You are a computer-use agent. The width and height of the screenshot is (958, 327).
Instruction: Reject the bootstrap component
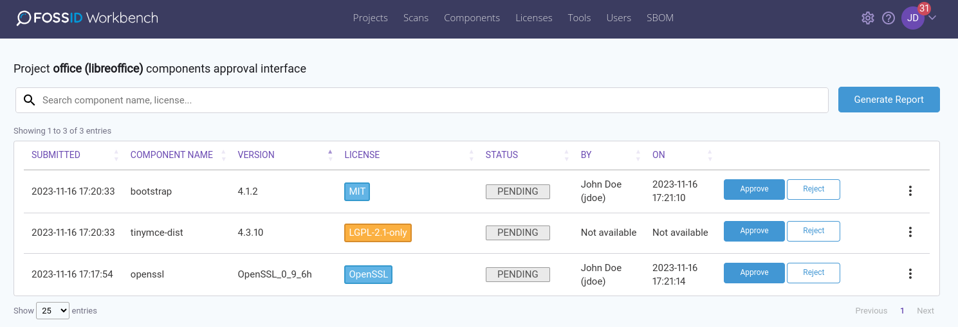813,190
